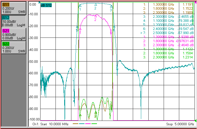Click the Start 10.0000 MHz frequency label
The width and height of the screenshot is (197, 129).
pos(54,124)
